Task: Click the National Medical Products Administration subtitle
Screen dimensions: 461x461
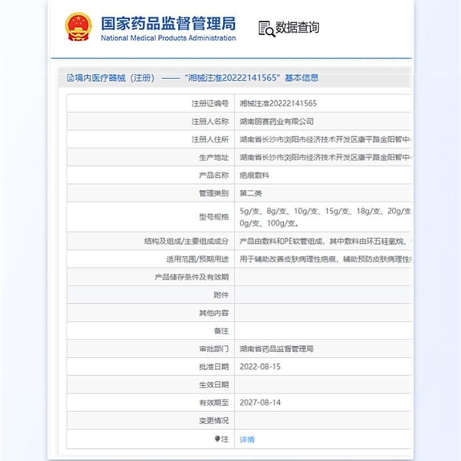Action: (168, 38)
